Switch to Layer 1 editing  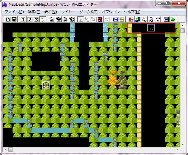coord(23,19)
